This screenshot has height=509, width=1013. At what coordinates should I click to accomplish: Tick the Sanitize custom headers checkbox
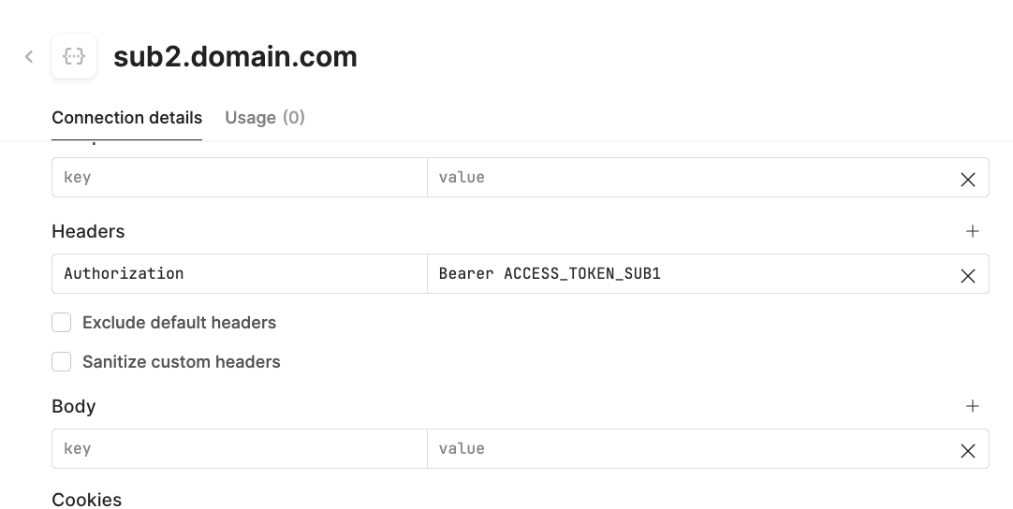coord(62,362)
